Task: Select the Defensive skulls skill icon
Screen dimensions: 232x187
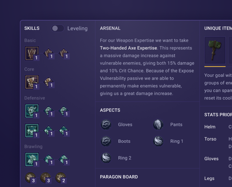Action: [x=32, y=131]
